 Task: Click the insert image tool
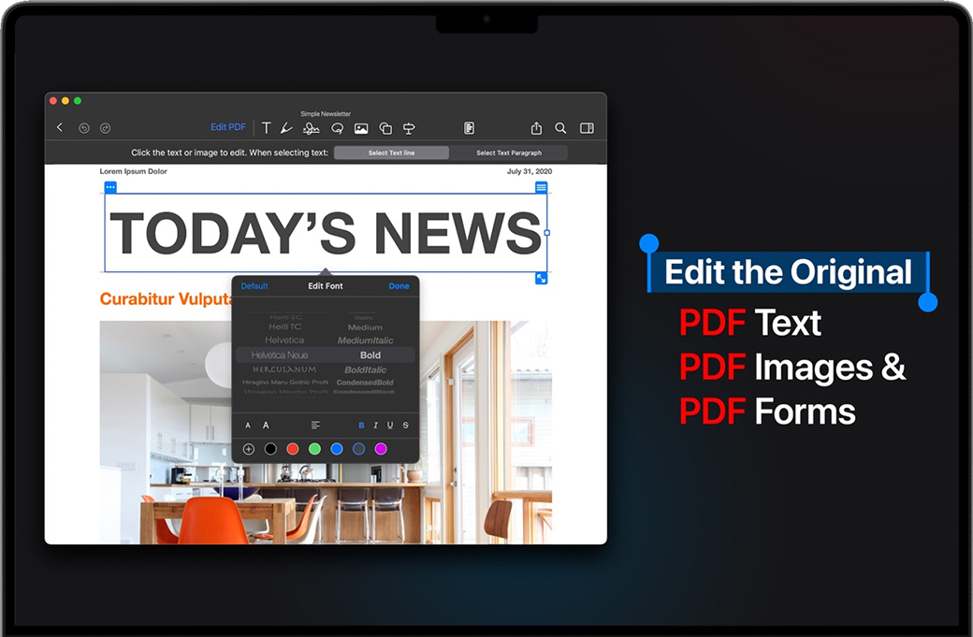[x=361, y=128]
